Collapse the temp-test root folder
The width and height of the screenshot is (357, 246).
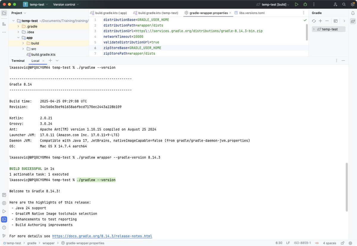[14, 21]
